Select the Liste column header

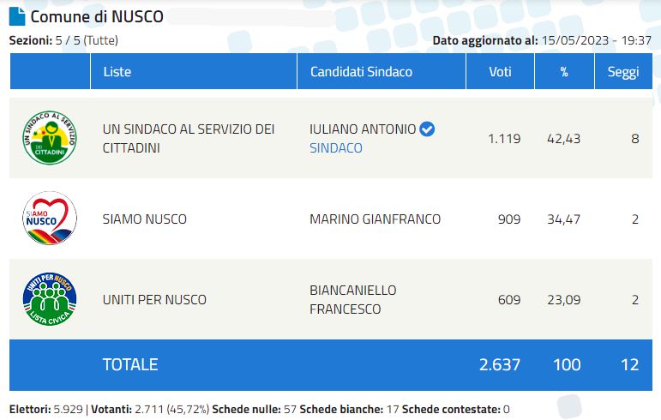(x=117, y=72)
